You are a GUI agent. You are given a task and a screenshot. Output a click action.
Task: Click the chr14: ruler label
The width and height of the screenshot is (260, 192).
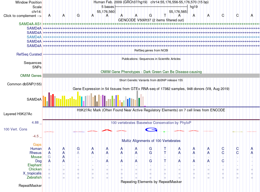36,11
